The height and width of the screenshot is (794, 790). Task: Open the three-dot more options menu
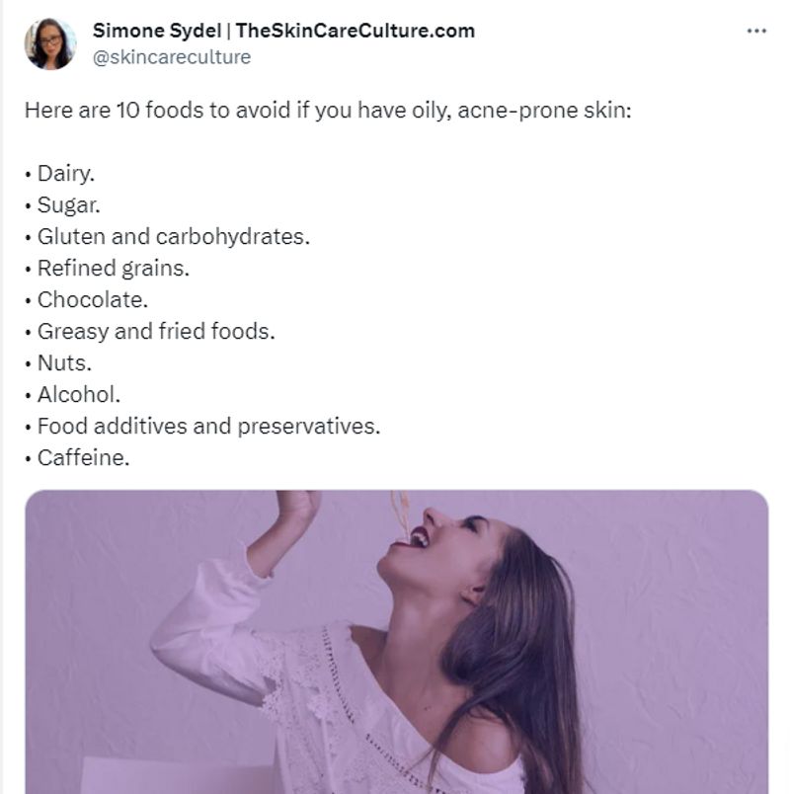pos(756,31)
